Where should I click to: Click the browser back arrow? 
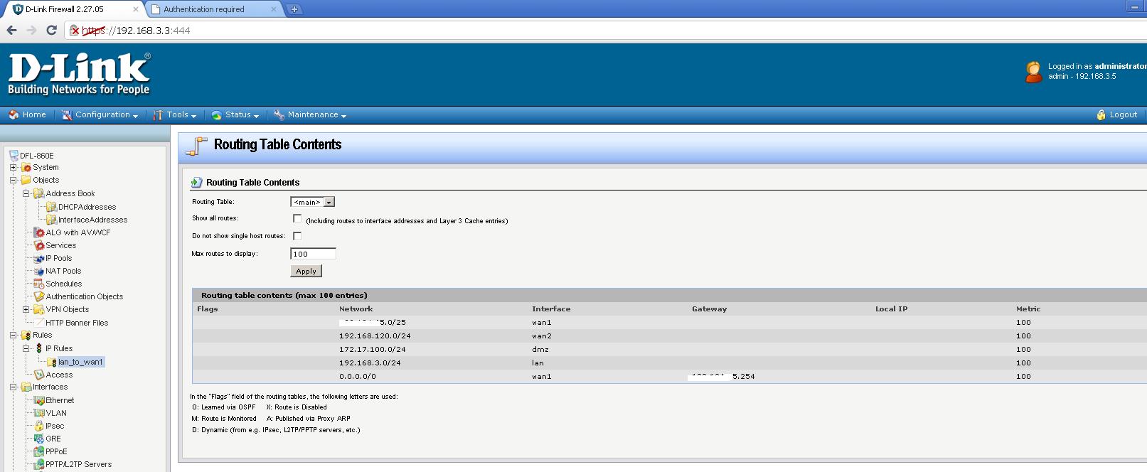(x=11, y=30)
